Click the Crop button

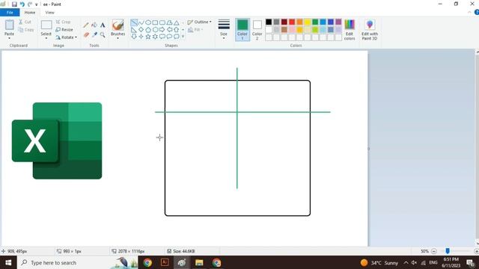point(63,22)
